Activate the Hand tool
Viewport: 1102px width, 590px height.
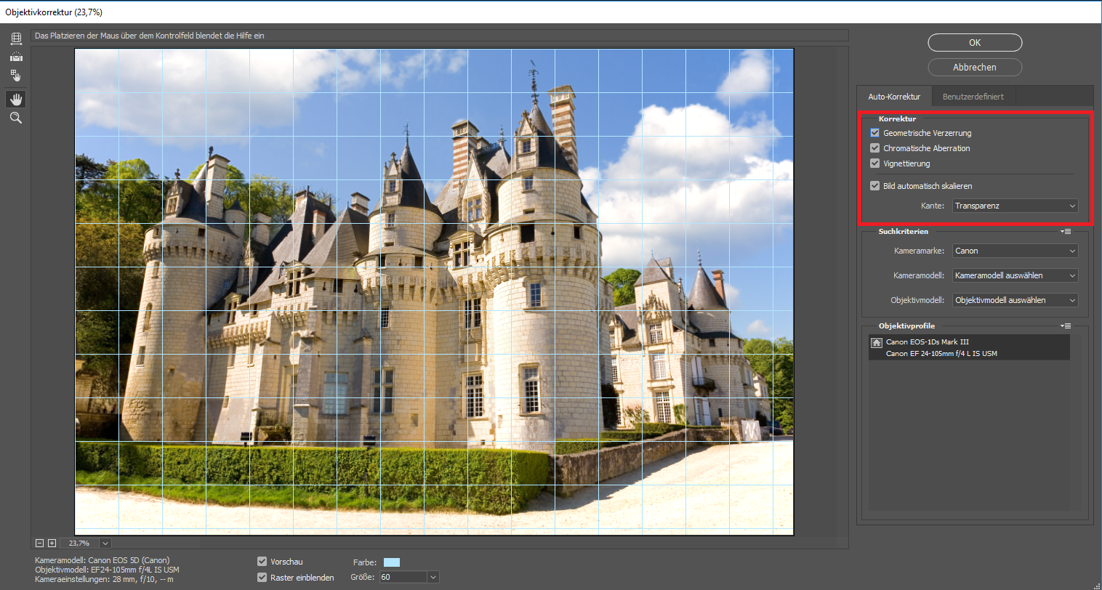coord(16,99)
